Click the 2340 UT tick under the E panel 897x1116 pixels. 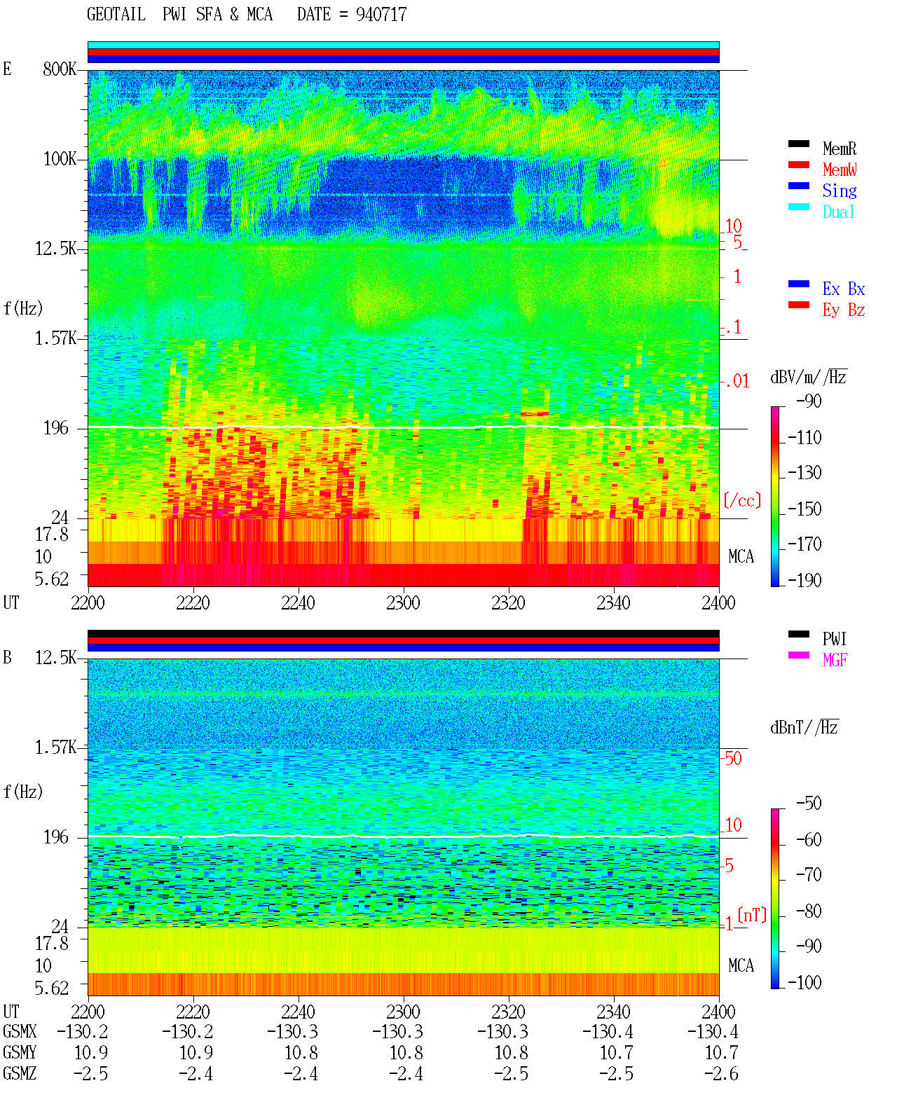point(613,603)
